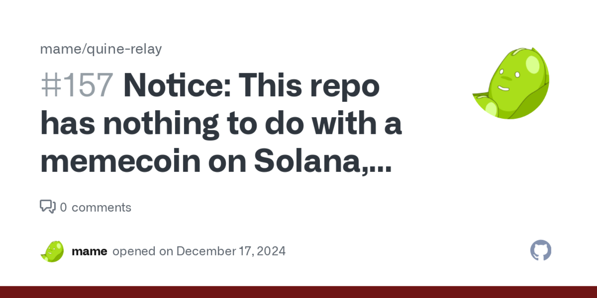Screen dimensions: 597x298
Task: Select the #157 issue number
Action: [x=77, y=86]
